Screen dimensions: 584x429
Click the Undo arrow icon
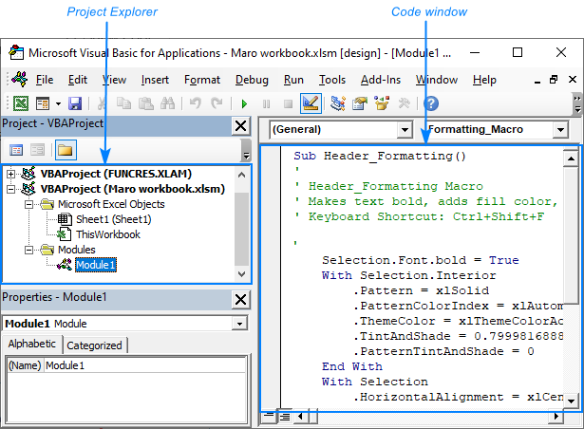(x=196, y=103)
